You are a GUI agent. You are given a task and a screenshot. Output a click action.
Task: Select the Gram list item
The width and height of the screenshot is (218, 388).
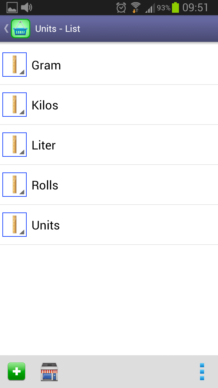click(121, 65)
